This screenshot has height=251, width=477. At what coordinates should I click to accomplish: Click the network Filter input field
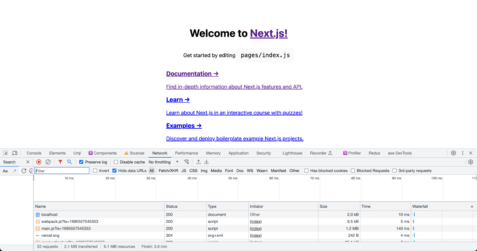coord(62,171)
